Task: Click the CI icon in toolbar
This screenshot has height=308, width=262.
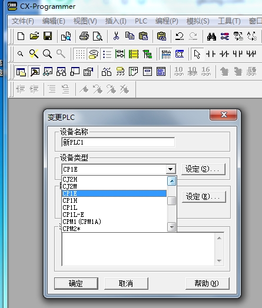Action: 180,54
